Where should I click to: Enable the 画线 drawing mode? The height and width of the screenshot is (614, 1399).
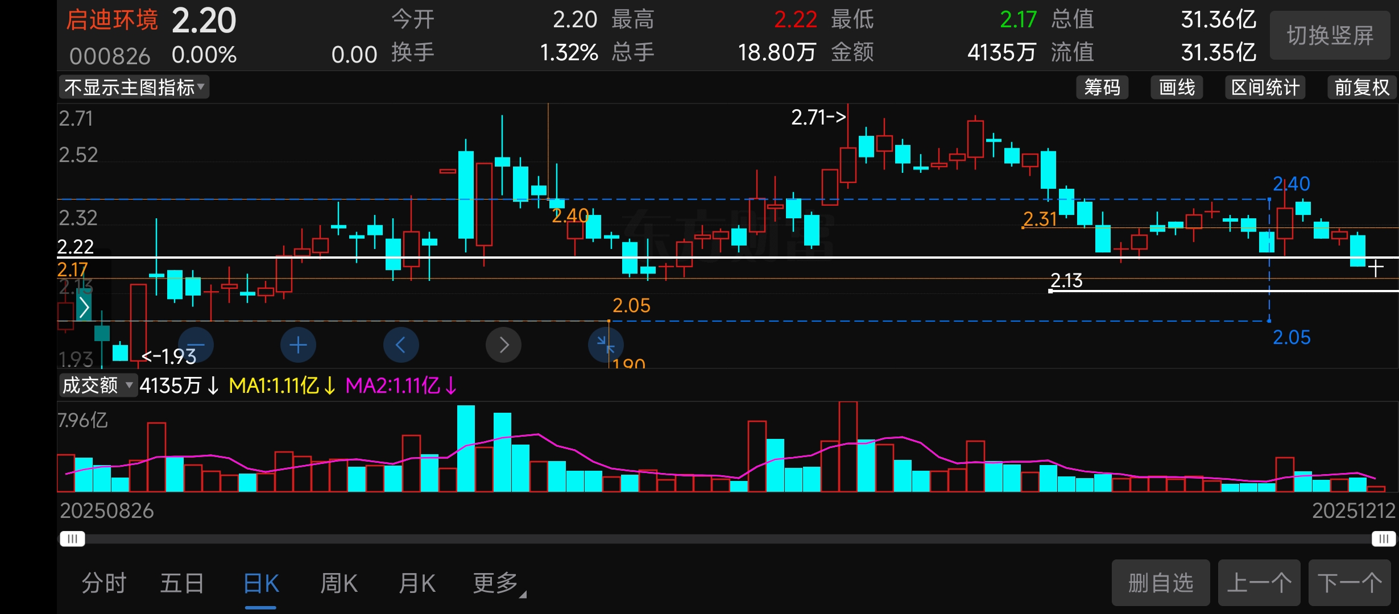[1177, 88]
